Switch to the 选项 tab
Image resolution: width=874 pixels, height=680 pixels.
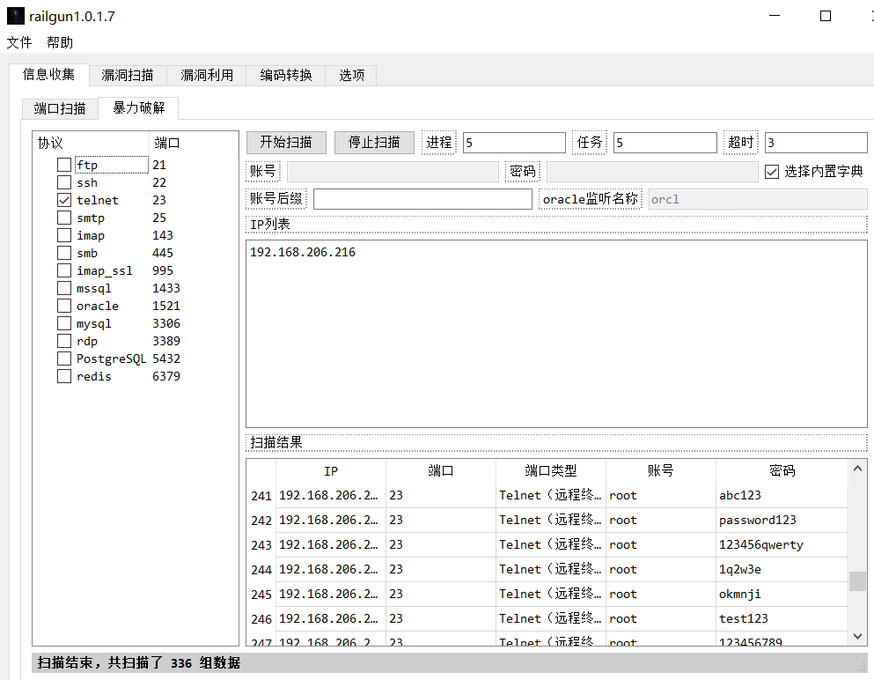[x=350, y=75]
